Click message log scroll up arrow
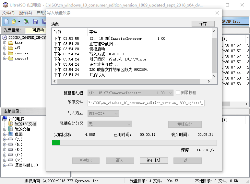This screenshot has height=184, width=250. 214,31
